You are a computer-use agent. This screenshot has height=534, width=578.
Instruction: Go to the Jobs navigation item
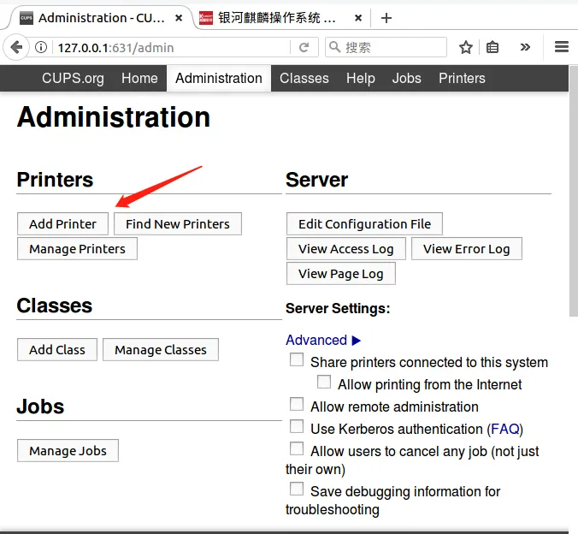click(406, 78)
